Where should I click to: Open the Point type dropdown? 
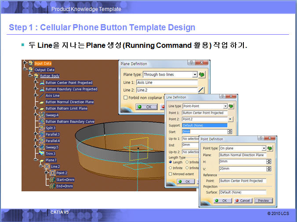coord(263,148)
